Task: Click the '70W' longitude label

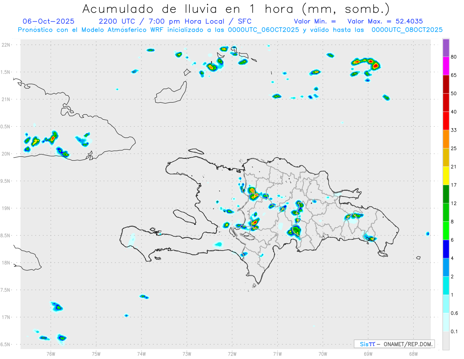Action: coord(323,354)
